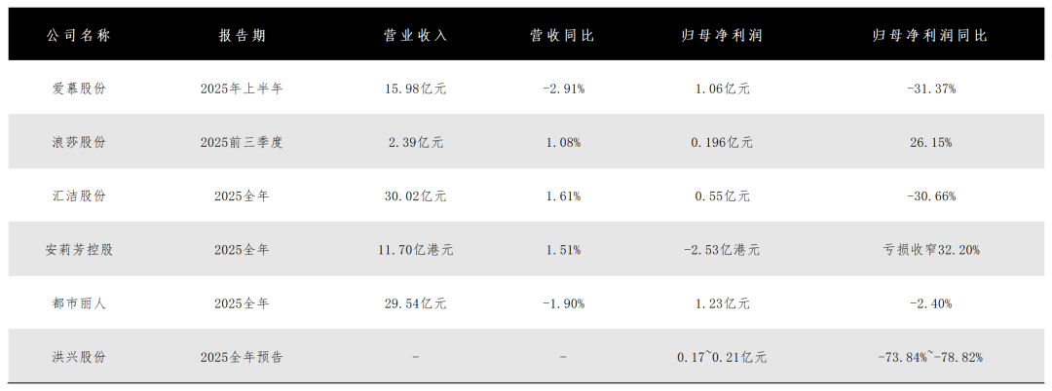The width and height of the screenshot is (1052, 391).
Task: Click the 营业收入 header cell
Action: pyautogui.click(x=416, y=35)
